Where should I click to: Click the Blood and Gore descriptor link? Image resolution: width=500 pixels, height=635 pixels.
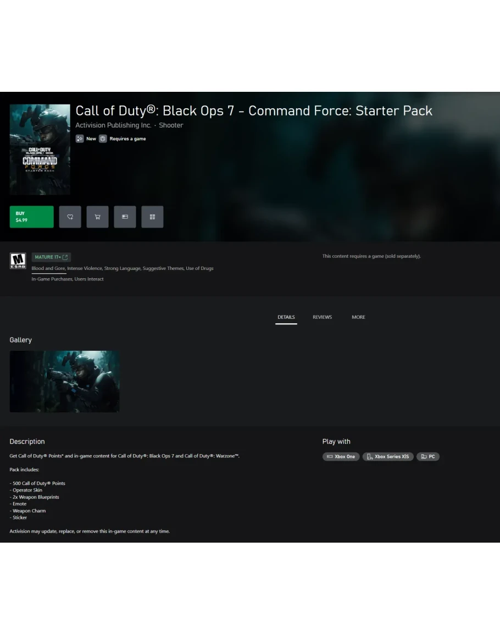48,268
